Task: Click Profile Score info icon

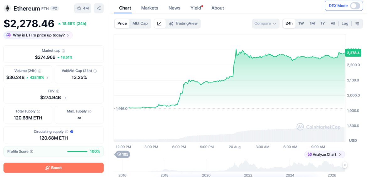Action: pyautogui.click(x=31, y=152)
